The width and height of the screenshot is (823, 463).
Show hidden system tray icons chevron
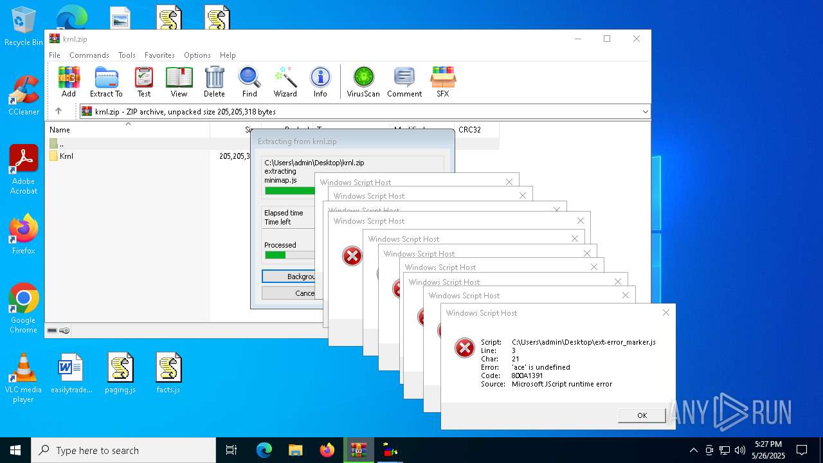(x=693, y=450)
